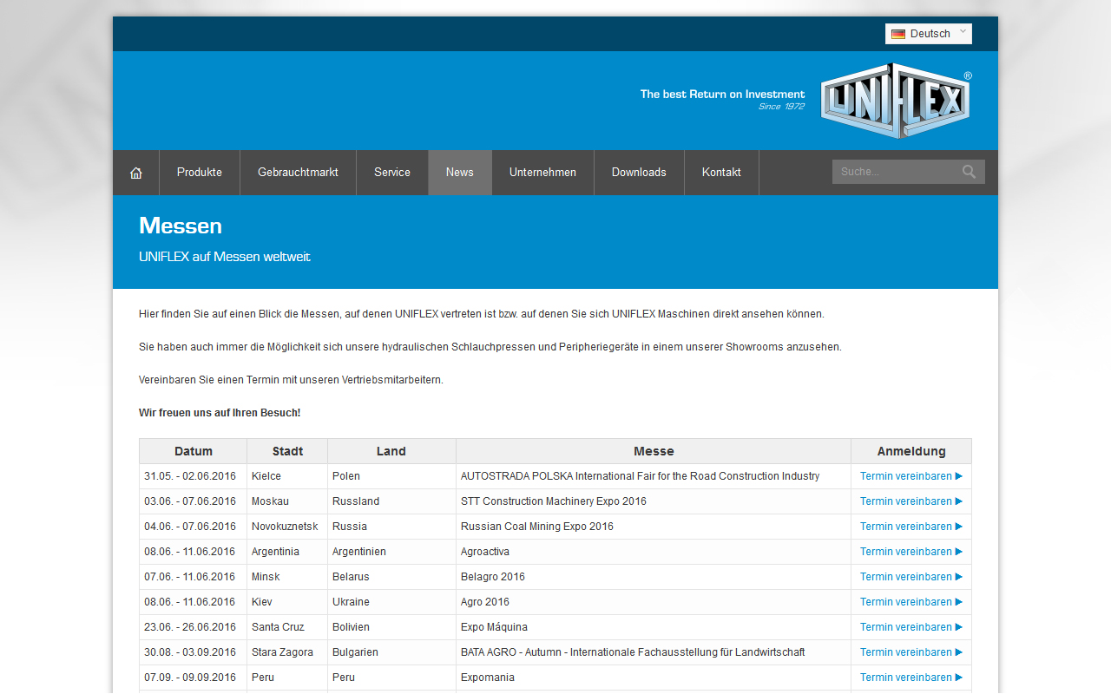Select the News menu item
The height and width of the screenshot is (694, 1111).
point(460,173)
